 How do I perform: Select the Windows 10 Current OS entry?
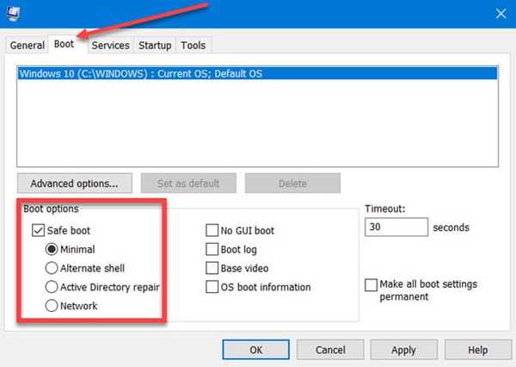258,73
